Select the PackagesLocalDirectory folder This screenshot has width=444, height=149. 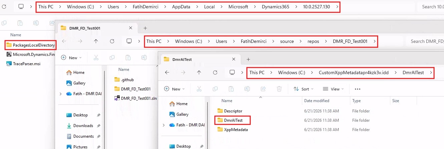tap(30, 45)
